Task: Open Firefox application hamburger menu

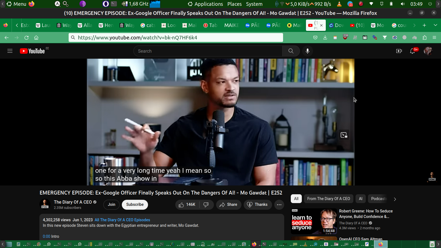Action: (434, 37)
